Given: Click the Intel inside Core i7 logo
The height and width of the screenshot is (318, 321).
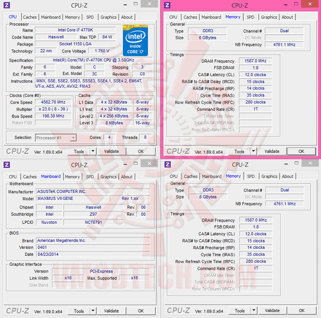Looking at the screenshot, I should tap(136, 40).
